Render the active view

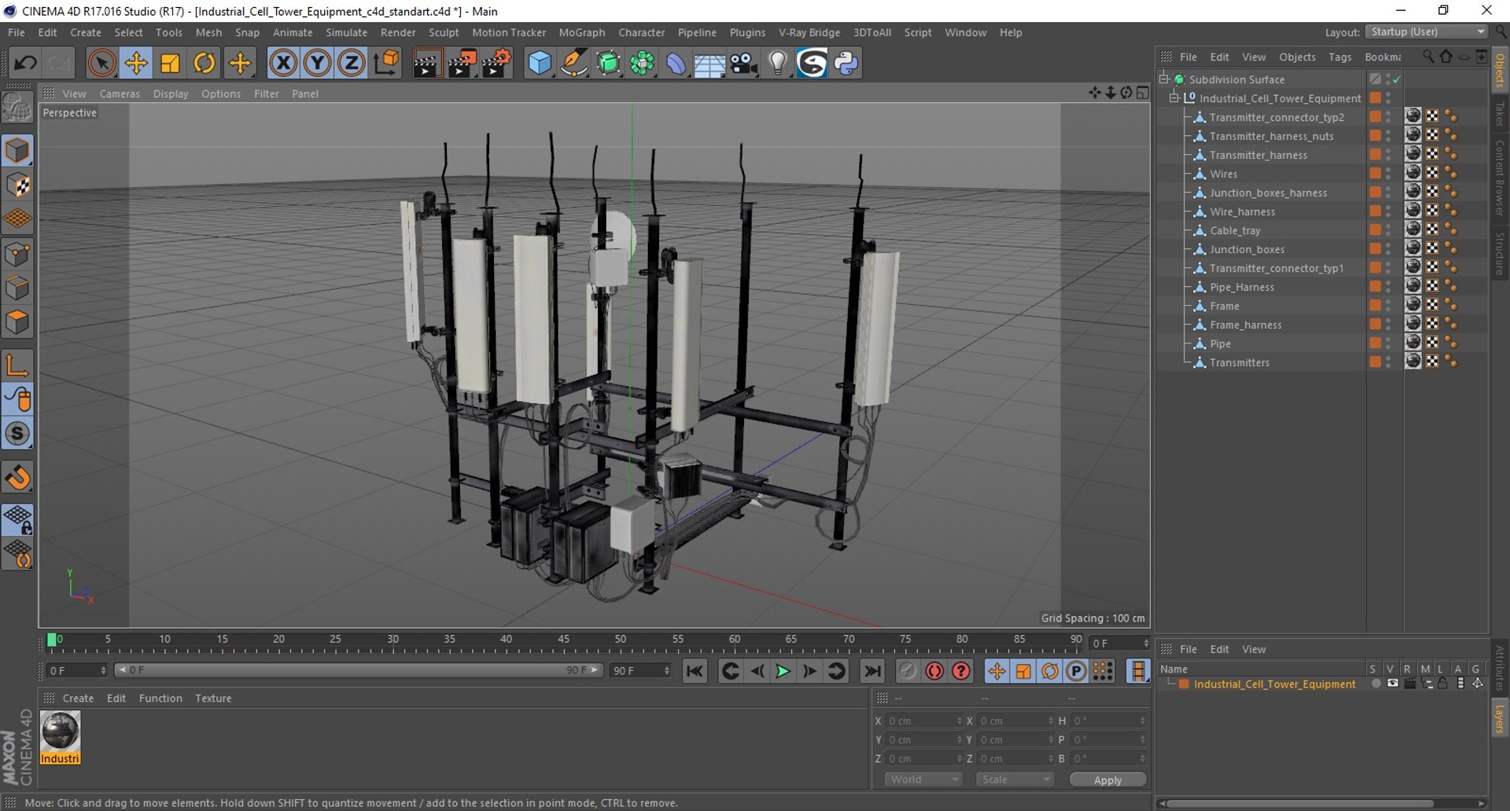427,63
